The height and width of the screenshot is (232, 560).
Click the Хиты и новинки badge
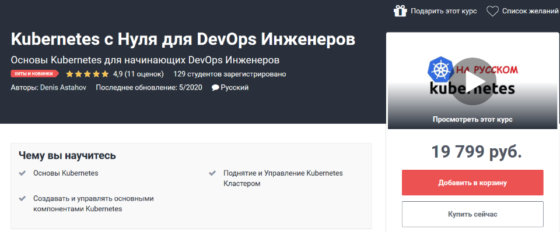(35, 74)
